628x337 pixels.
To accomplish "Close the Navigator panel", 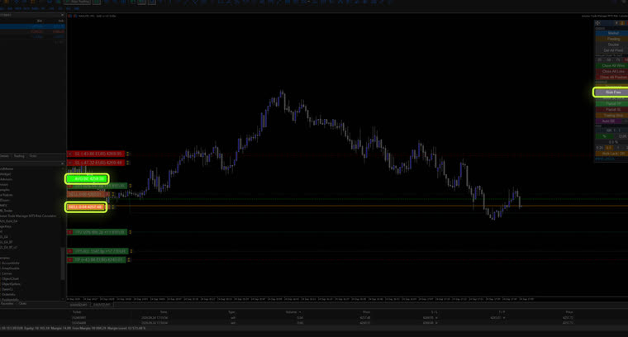I will (x=62, y=164).
